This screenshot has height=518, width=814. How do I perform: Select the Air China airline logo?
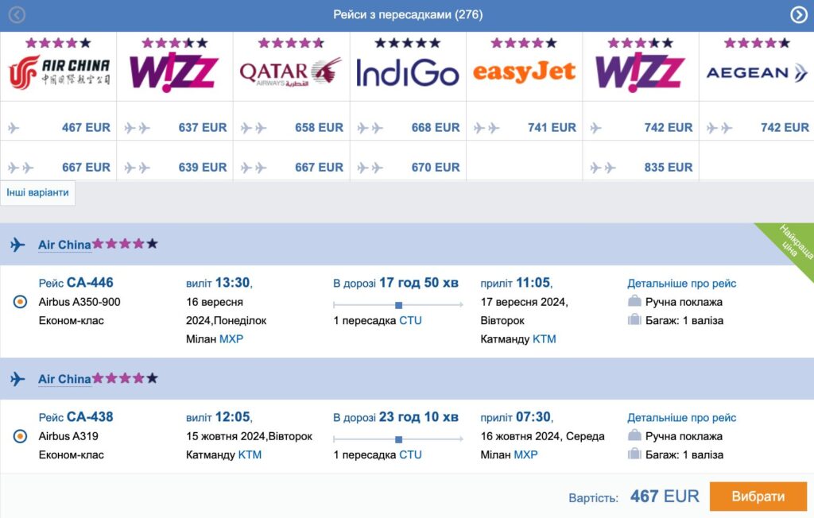(59, 72)
